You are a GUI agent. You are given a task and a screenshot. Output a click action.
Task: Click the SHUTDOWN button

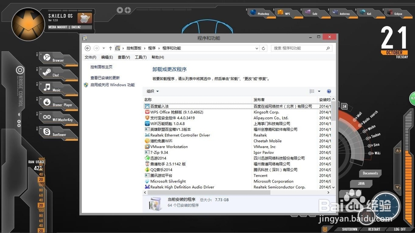tap(349, 229)
